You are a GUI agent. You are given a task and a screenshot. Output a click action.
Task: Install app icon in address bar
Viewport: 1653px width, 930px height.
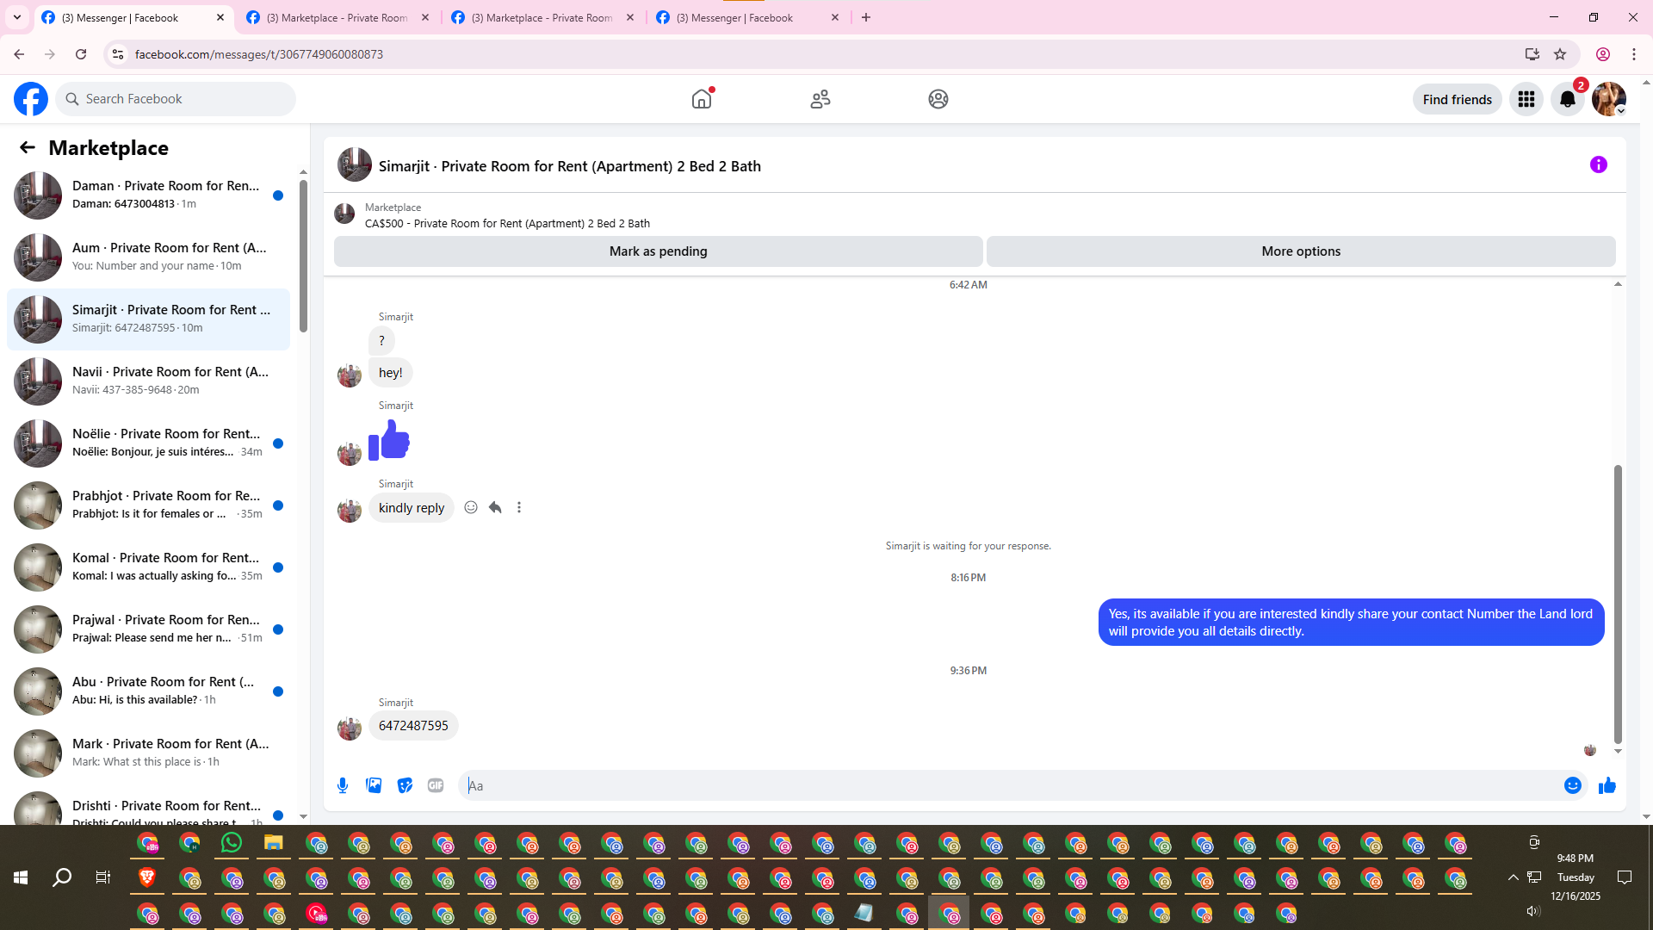[1532, 54]
